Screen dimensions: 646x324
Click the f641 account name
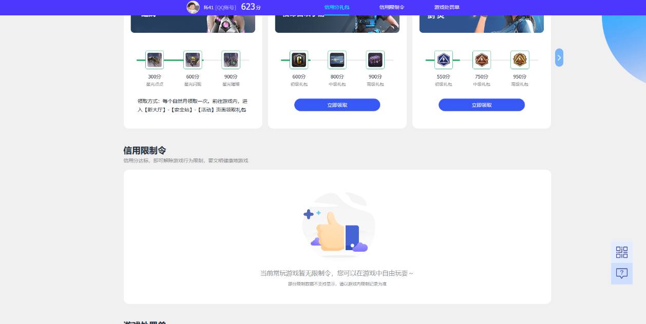tap(208, 7)
